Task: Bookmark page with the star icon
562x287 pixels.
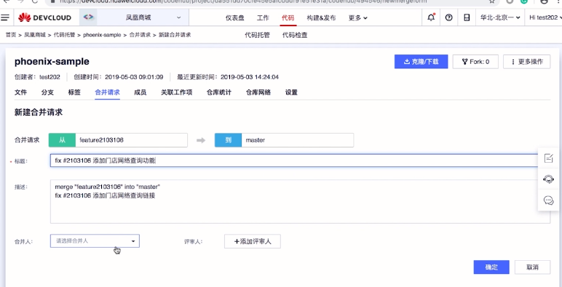Action: tap(492, 1)
